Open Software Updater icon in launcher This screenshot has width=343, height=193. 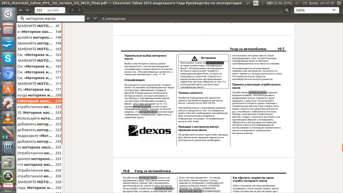[8, 176]
